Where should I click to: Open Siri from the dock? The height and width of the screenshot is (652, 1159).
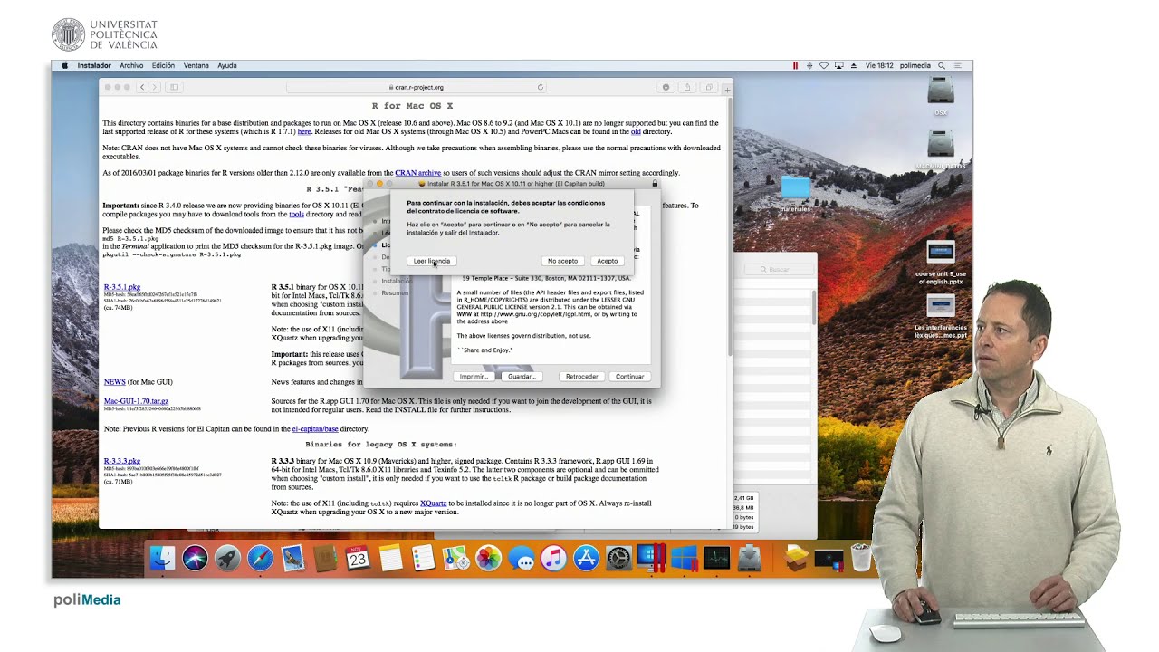[195, 558]
